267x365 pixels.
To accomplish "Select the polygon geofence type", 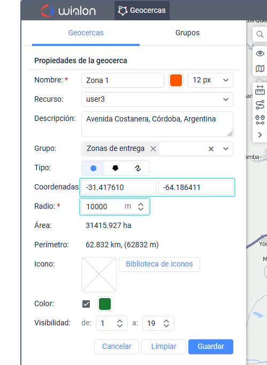I will click(x=115, y=168).
